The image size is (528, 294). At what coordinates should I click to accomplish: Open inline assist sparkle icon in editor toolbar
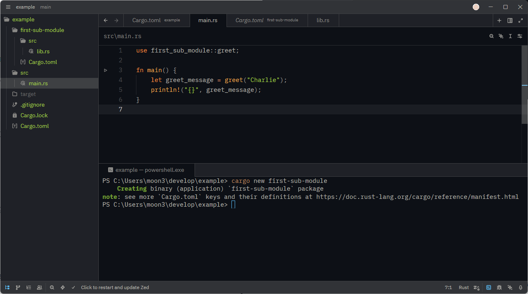click(x=501, y=36)
